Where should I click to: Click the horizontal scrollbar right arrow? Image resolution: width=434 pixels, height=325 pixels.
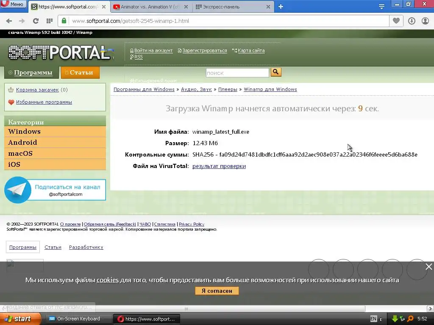tap(430, 308)
